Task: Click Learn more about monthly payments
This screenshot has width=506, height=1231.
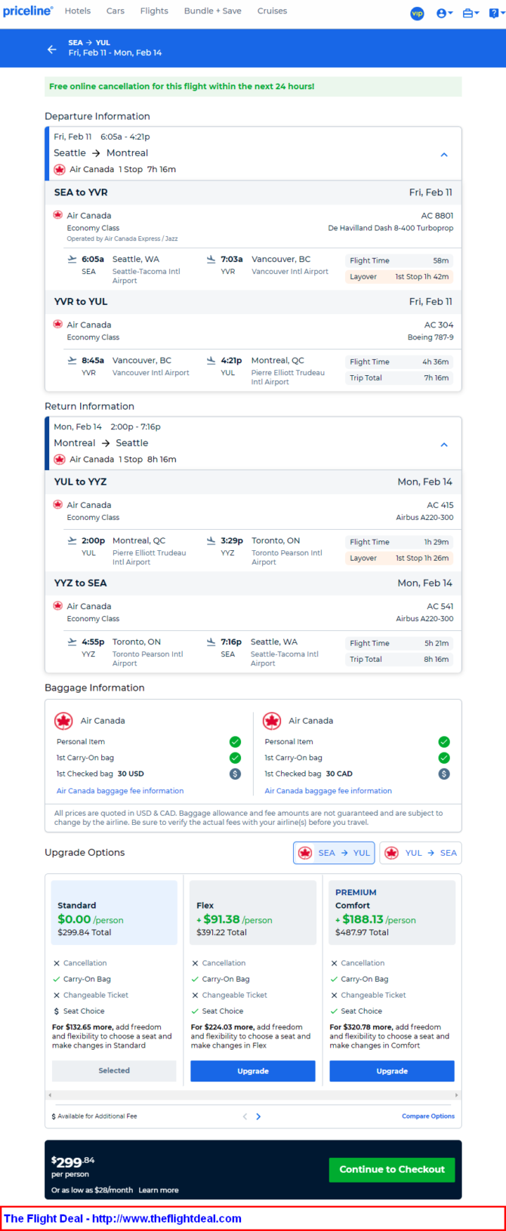Action: point(159,1190)
